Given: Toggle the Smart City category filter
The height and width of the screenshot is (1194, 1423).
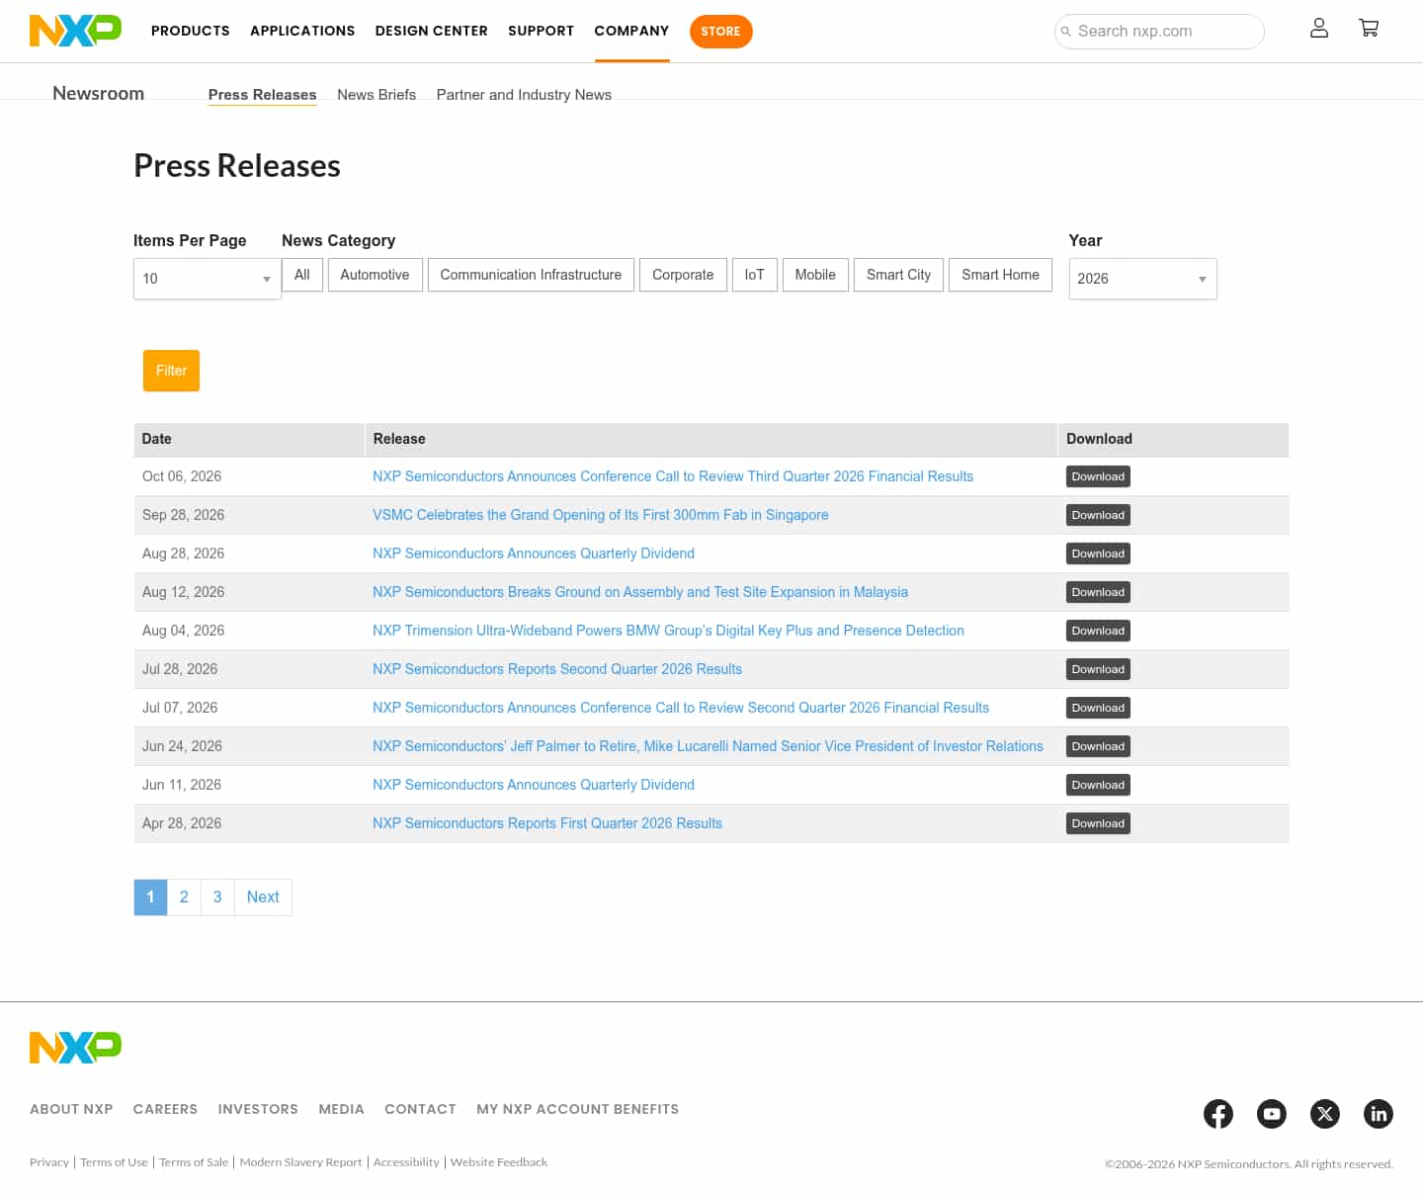Looking at the screenshot, I should tap(898, 275).
